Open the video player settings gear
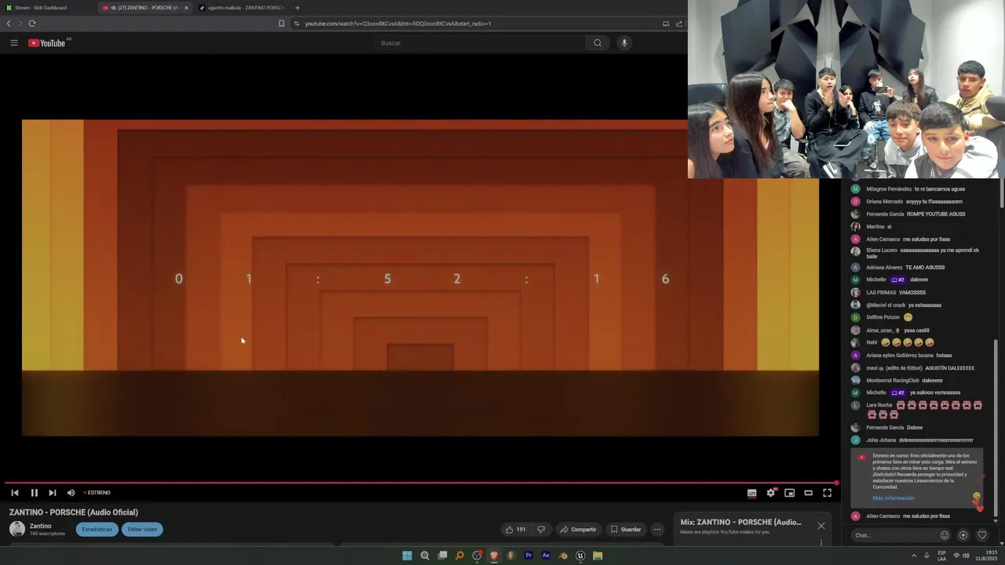Screen dimensions: 1005x565 click(x=771, y=493)
